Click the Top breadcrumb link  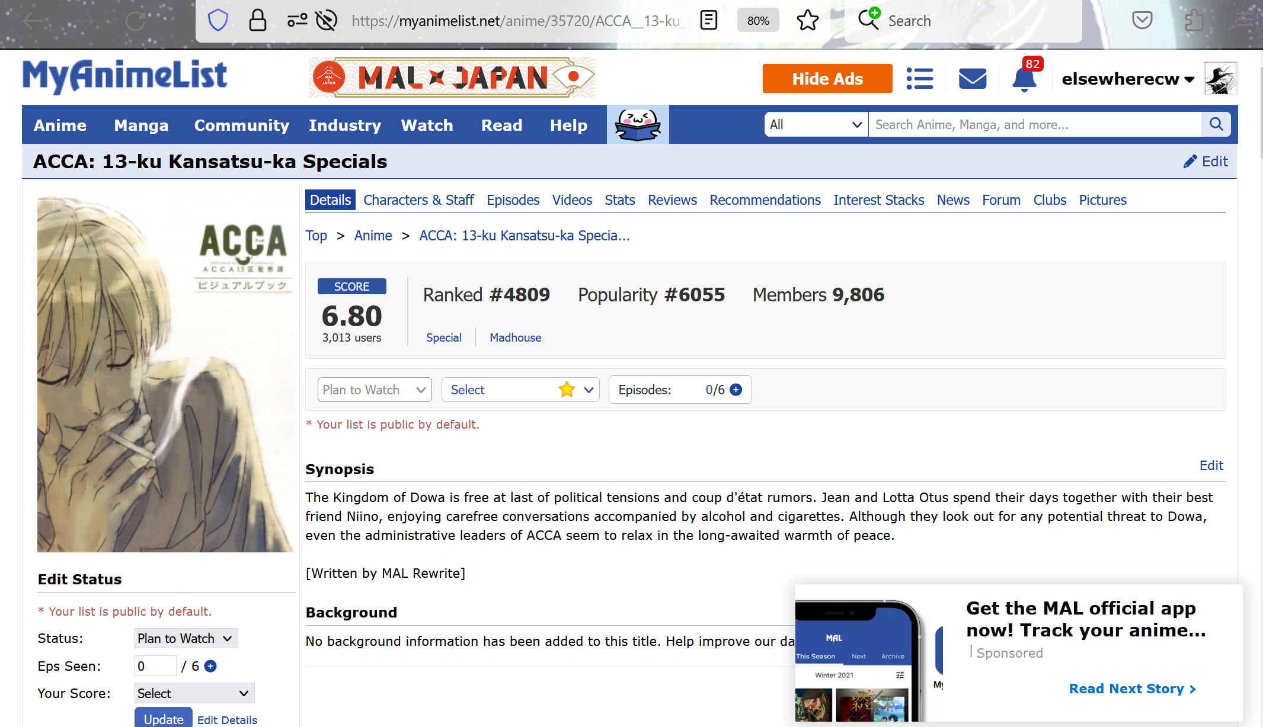[316, 236]
